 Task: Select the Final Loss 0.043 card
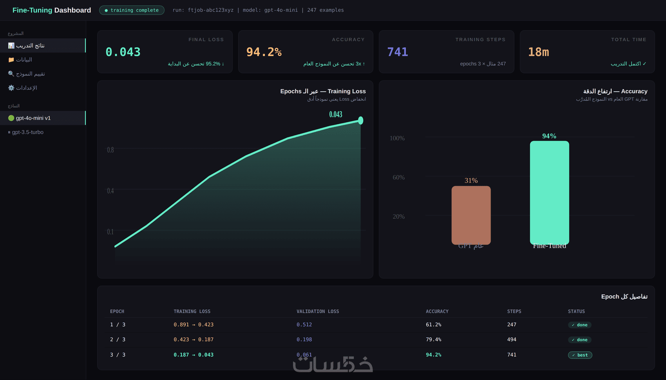(x=165, y=52)
